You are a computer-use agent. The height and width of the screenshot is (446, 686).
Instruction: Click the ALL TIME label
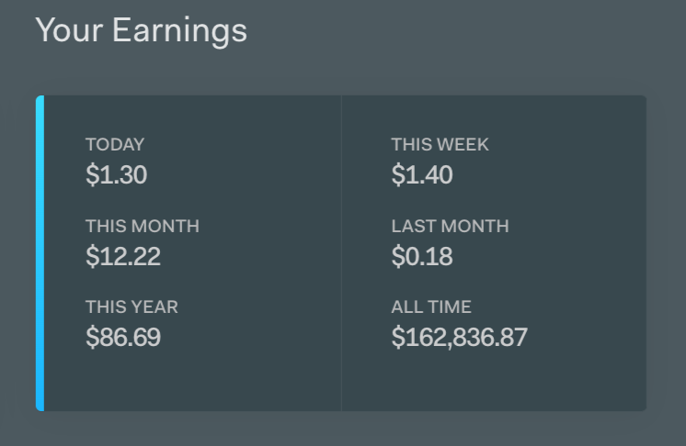click(430, 307)
